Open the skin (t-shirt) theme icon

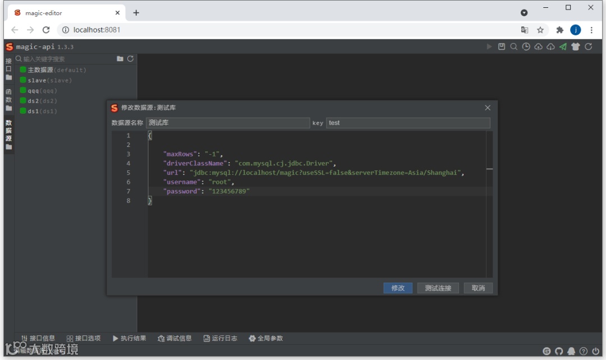[576, 47]
